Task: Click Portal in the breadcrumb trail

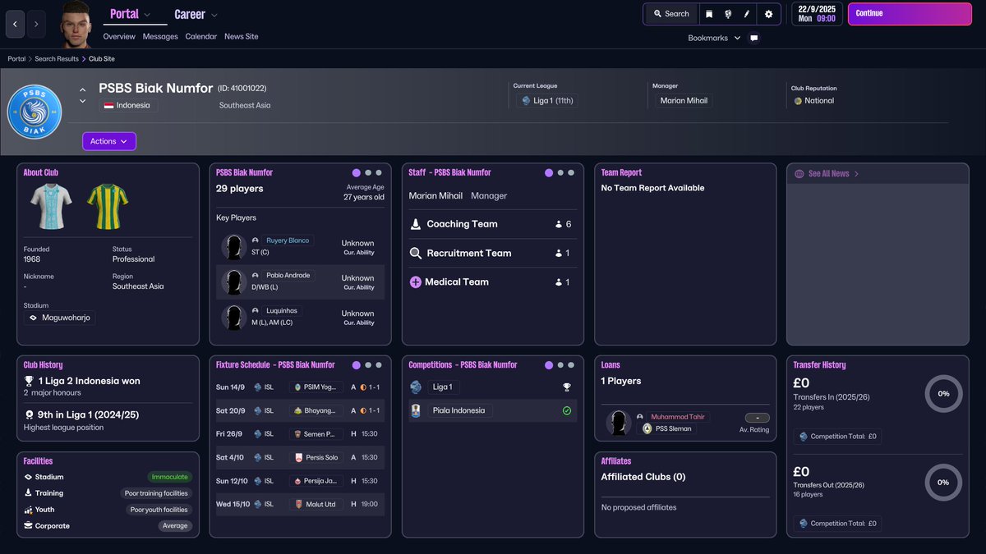Action: pyautogui.click(x=16, y=59)
